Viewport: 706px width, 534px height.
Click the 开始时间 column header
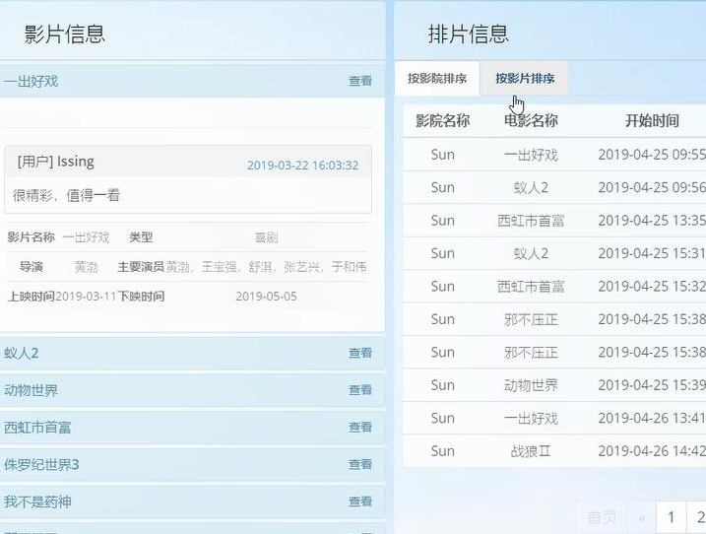[x=652, y=121]
